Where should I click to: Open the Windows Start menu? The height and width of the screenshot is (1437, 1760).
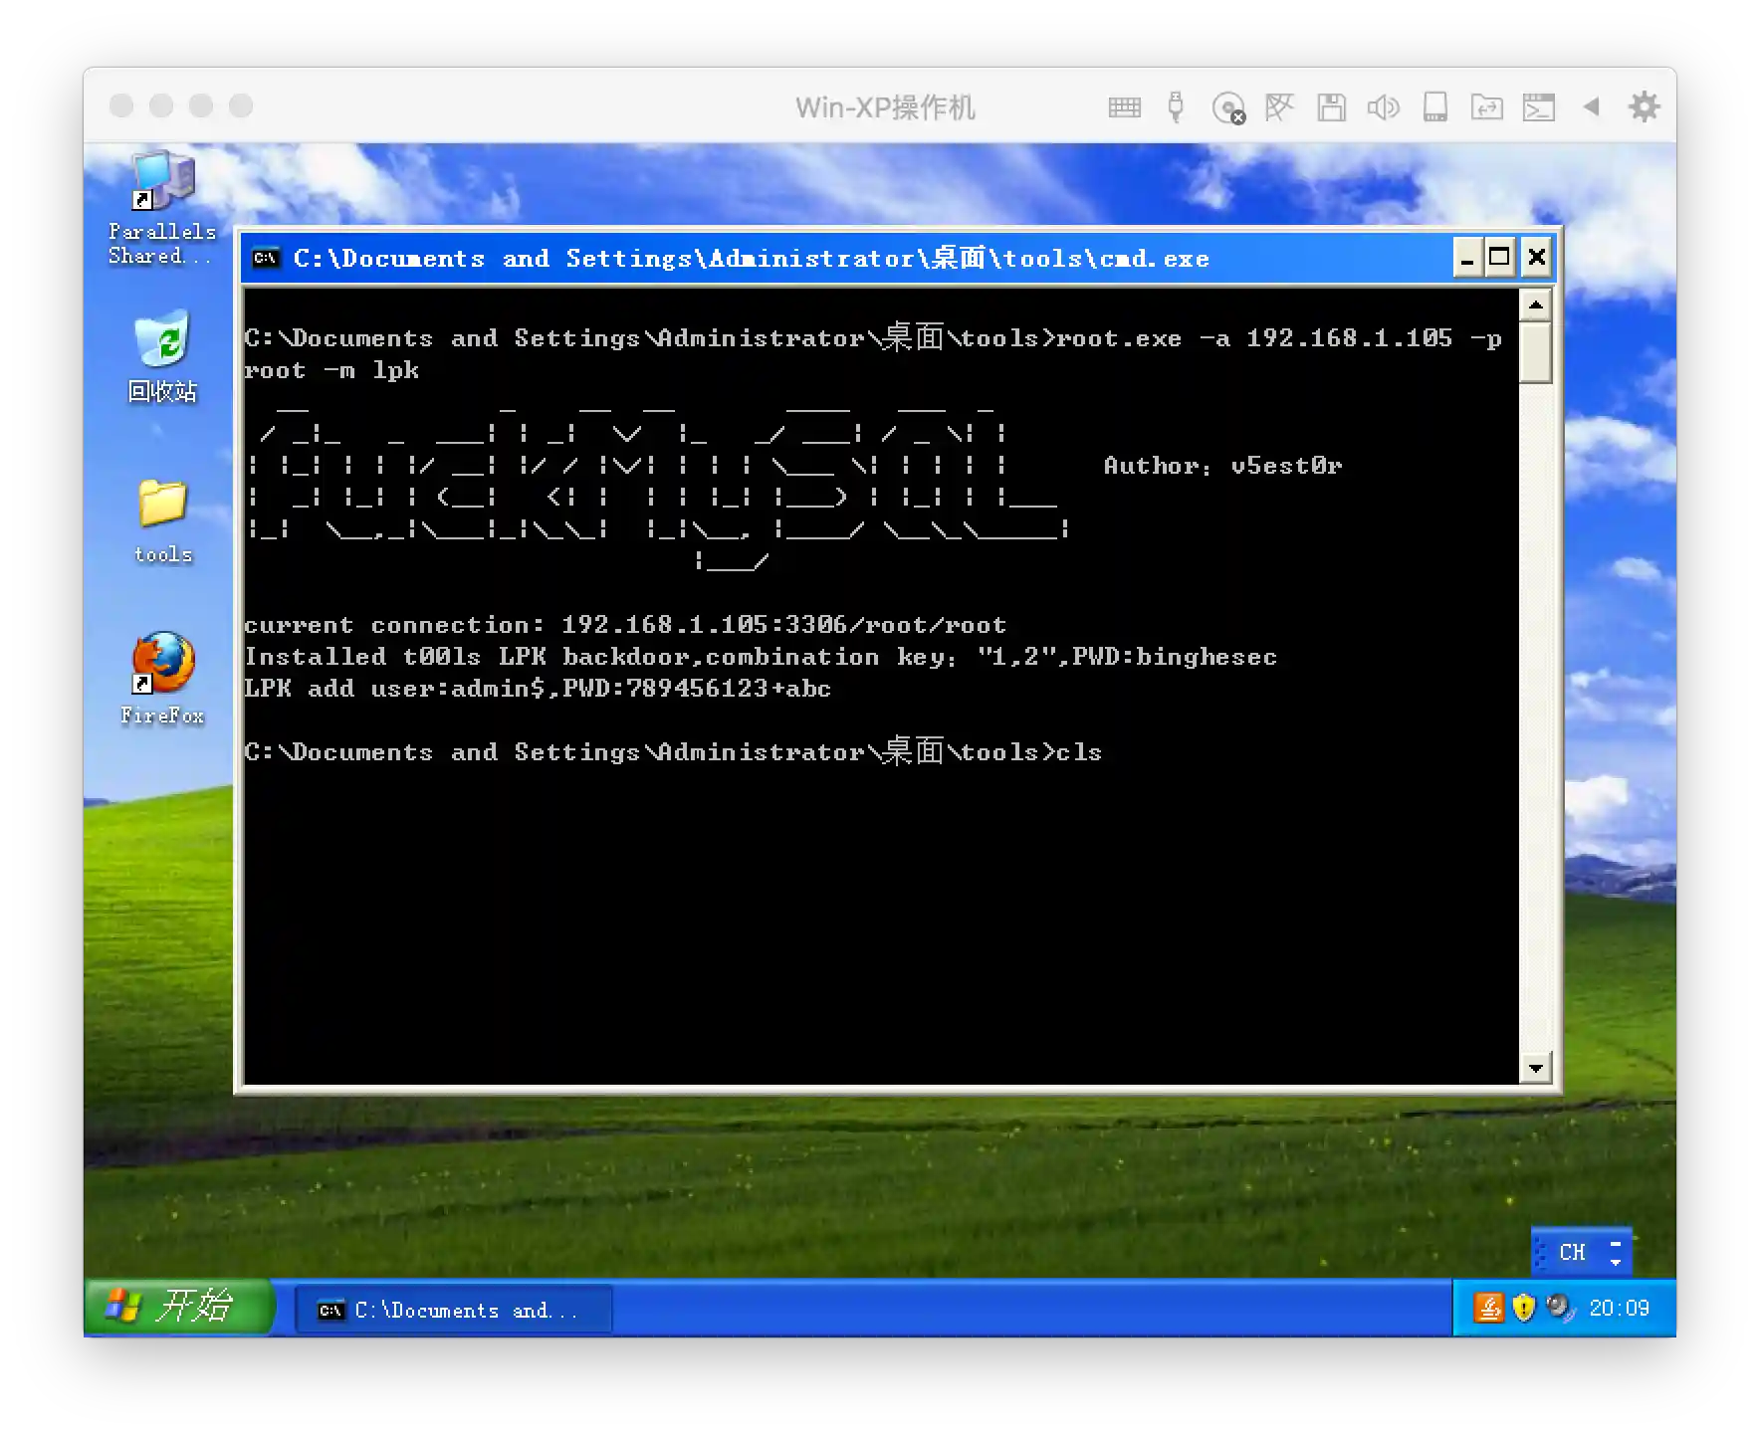177,1307
